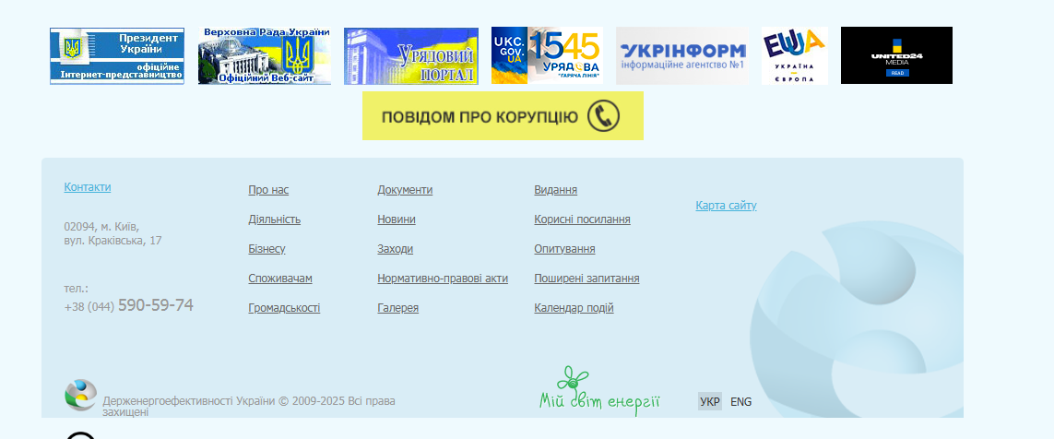Switch language to ENG

click(740, 402)
